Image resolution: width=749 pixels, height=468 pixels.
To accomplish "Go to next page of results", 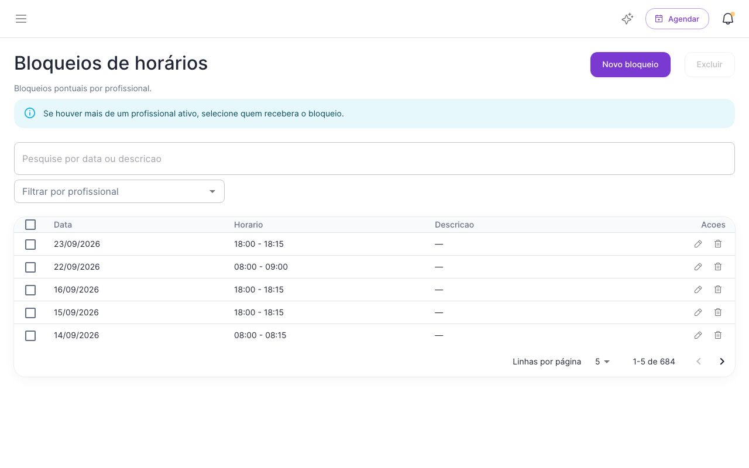I will [x=722, y=362].
